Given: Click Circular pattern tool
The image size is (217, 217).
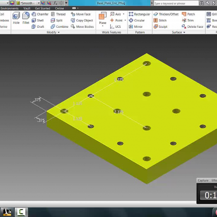Looking at the screenshot, I should [x=137, y=20].
